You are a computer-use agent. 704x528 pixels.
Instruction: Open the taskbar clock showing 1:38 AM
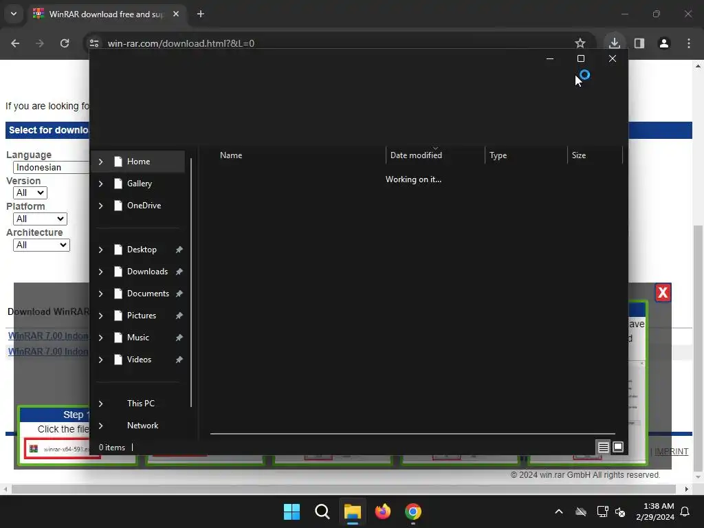(655, 511)
